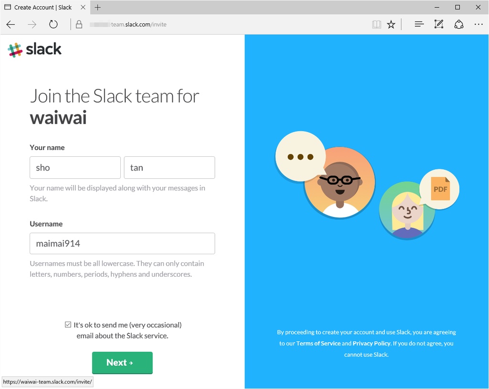Click the green Next button
Image resolution: width=489 pixels, height=389 pixels.
click(x=122, y=362)
